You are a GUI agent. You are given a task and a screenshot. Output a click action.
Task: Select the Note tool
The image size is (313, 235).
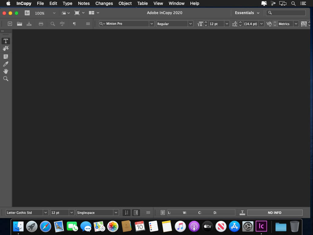point(6,57)
